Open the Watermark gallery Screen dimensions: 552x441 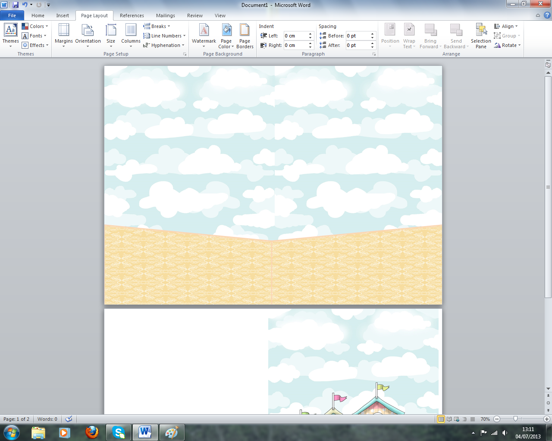pyautogui.click(x=204, y=36)
